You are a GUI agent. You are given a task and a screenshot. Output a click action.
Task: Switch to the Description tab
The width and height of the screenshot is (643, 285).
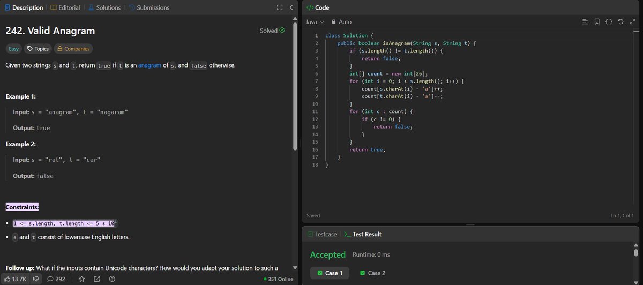click(24, 7)
